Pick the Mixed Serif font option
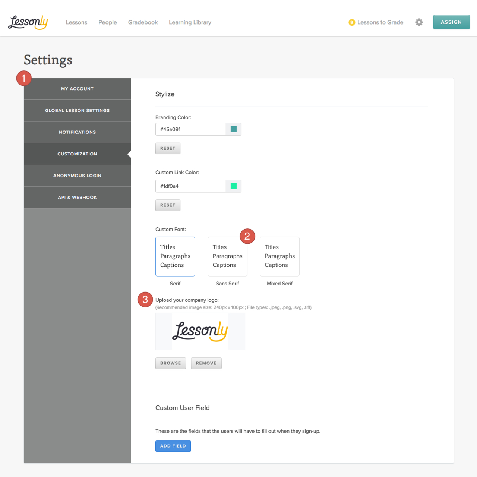This screenshot has height=477, width=477. tap(279, 256)
